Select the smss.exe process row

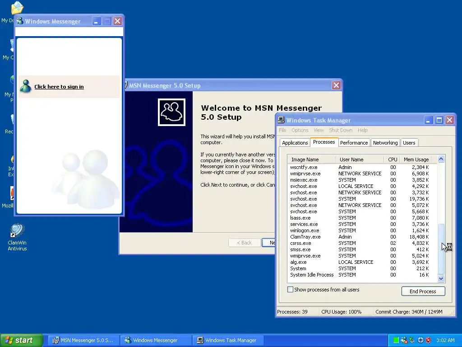(x=360, y=249)
